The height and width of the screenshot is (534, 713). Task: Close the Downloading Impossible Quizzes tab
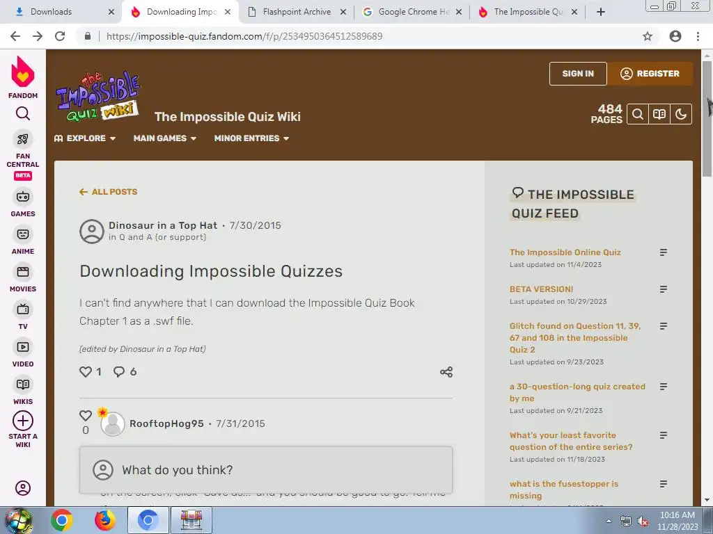(228, 13)
